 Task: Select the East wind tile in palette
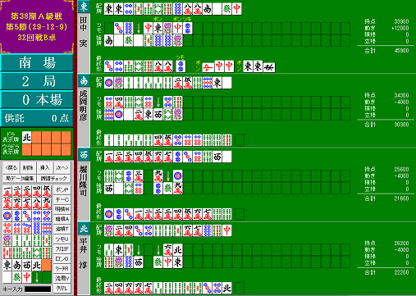point(7,265)
